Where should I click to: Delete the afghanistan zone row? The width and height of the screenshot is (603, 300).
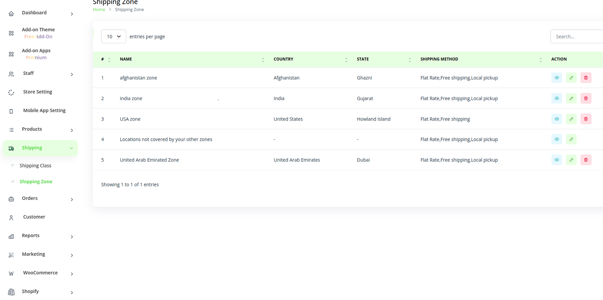586,78
